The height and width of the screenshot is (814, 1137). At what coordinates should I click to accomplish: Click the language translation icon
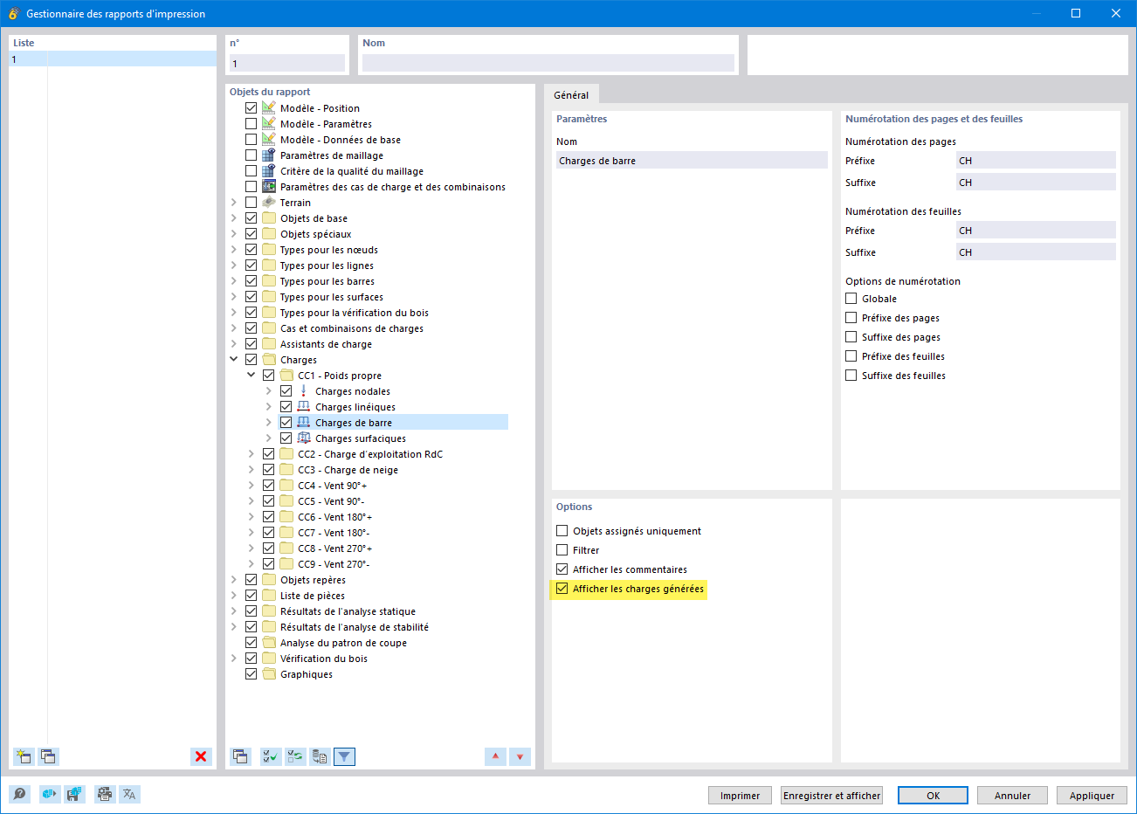(129, 794)
